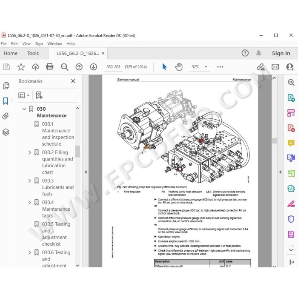Switch to Tools tab
The image size is (298, 298).
pos(33,53)
